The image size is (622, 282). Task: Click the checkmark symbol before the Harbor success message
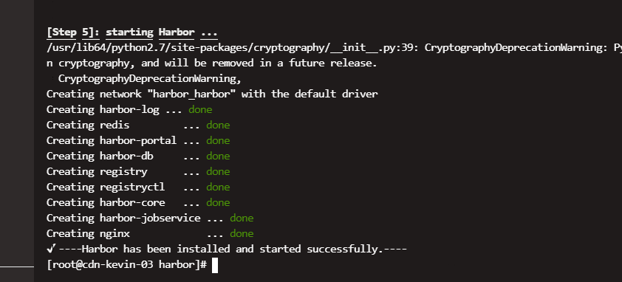pos(50,249)
